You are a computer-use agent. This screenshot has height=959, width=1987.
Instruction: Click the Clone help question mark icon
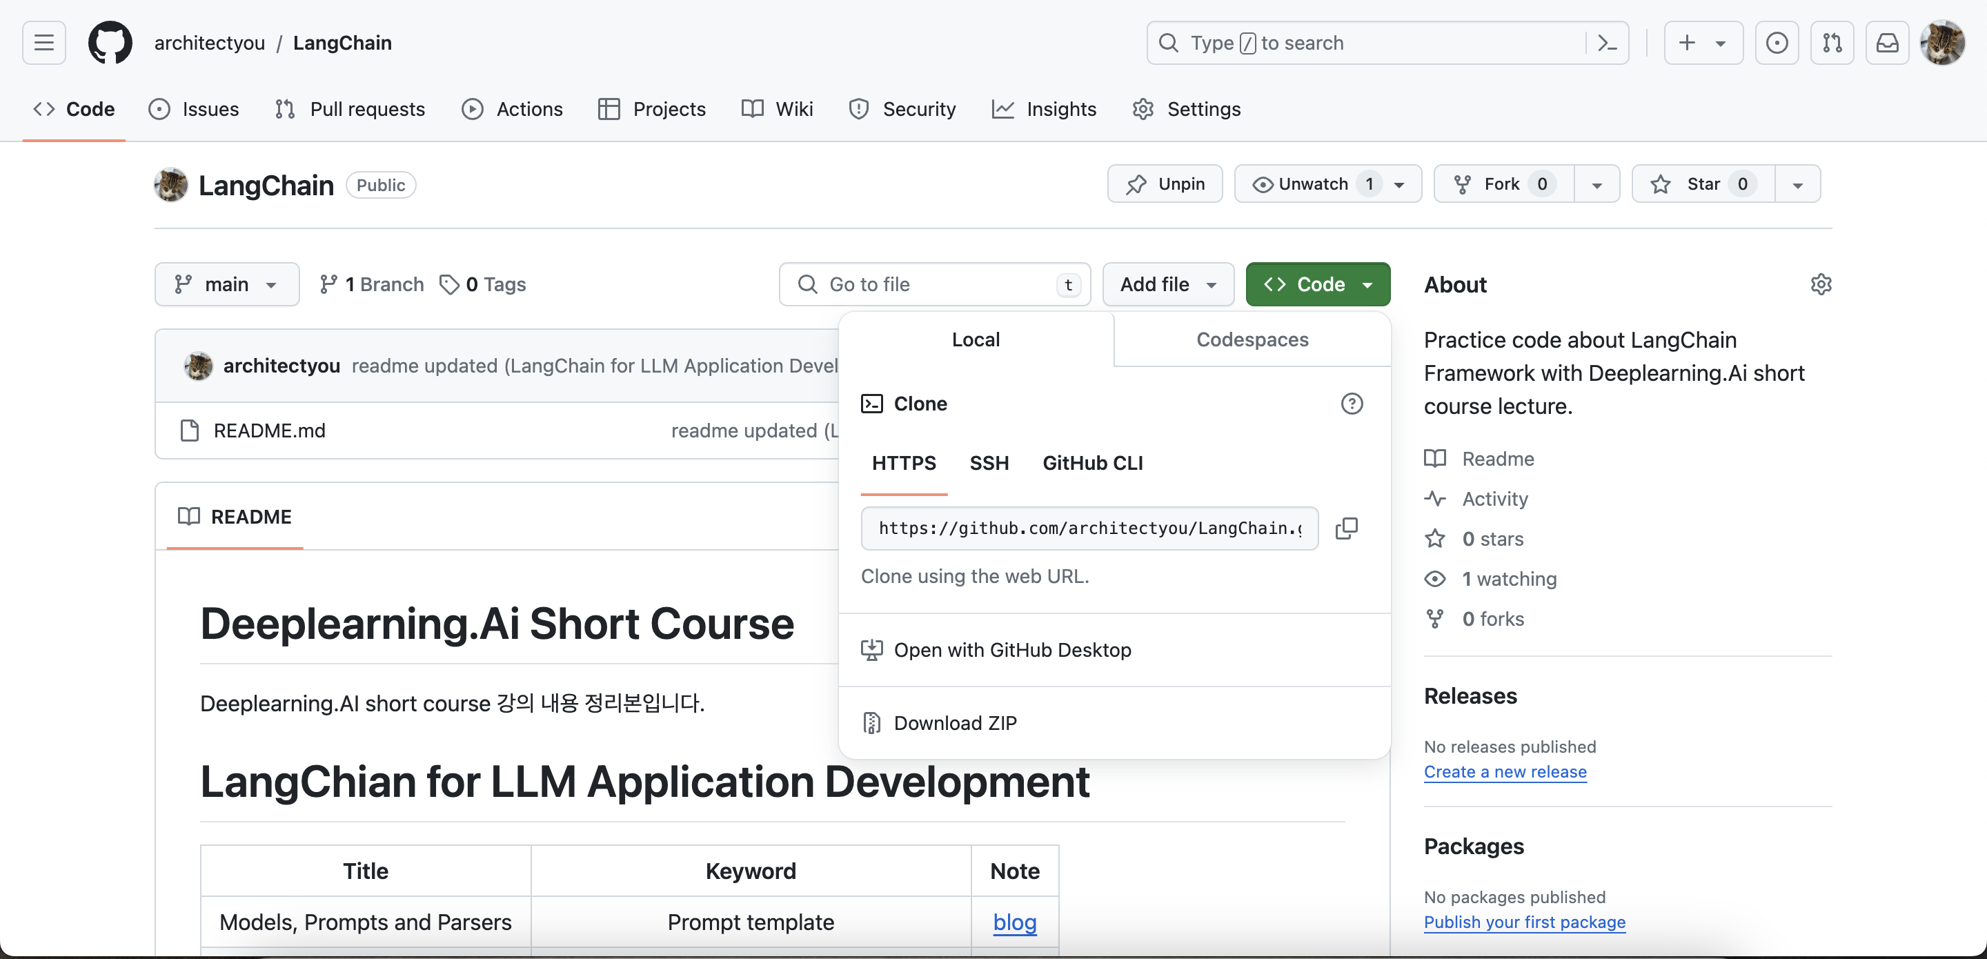pos(1352,404)
